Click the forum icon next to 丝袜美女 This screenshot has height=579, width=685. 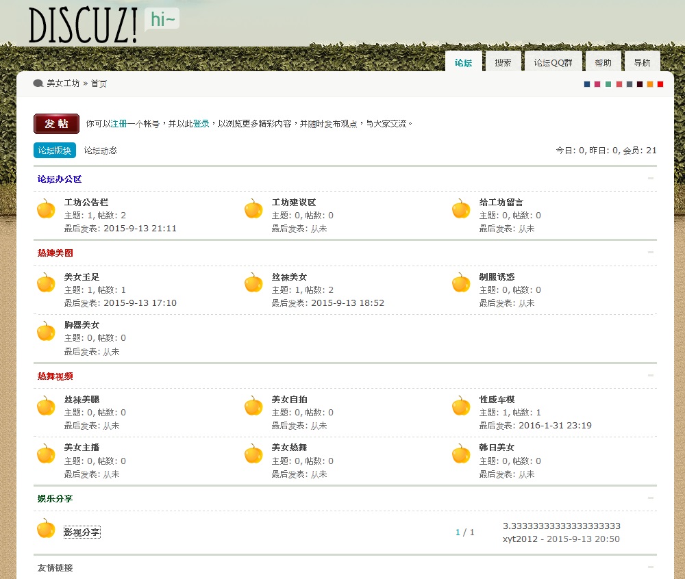click(x=253, y=283)
